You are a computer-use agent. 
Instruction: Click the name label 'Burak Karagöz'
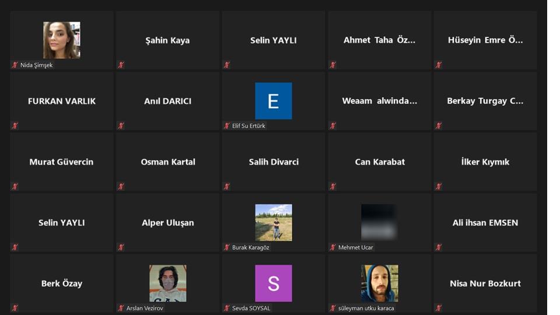coord(251,247)
